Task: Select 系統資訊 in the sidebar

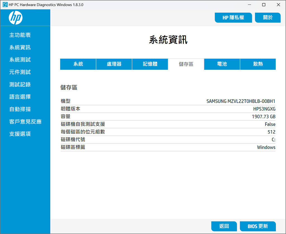Action: [x=20, y=47]
